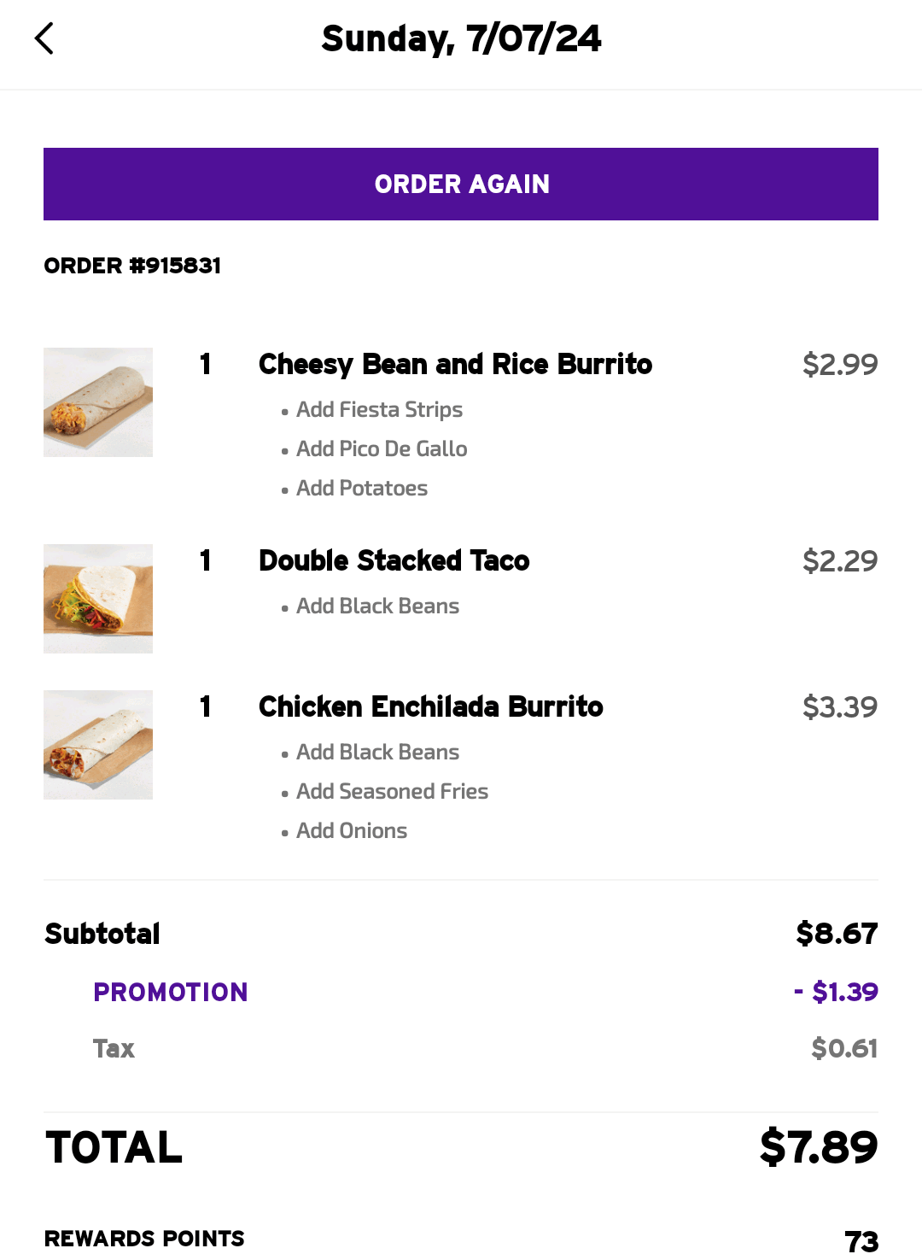This screenshot has height=1260, width=922.
Task: Click the TOTAL amount $7.89
Action: [x=818, y=1146]
